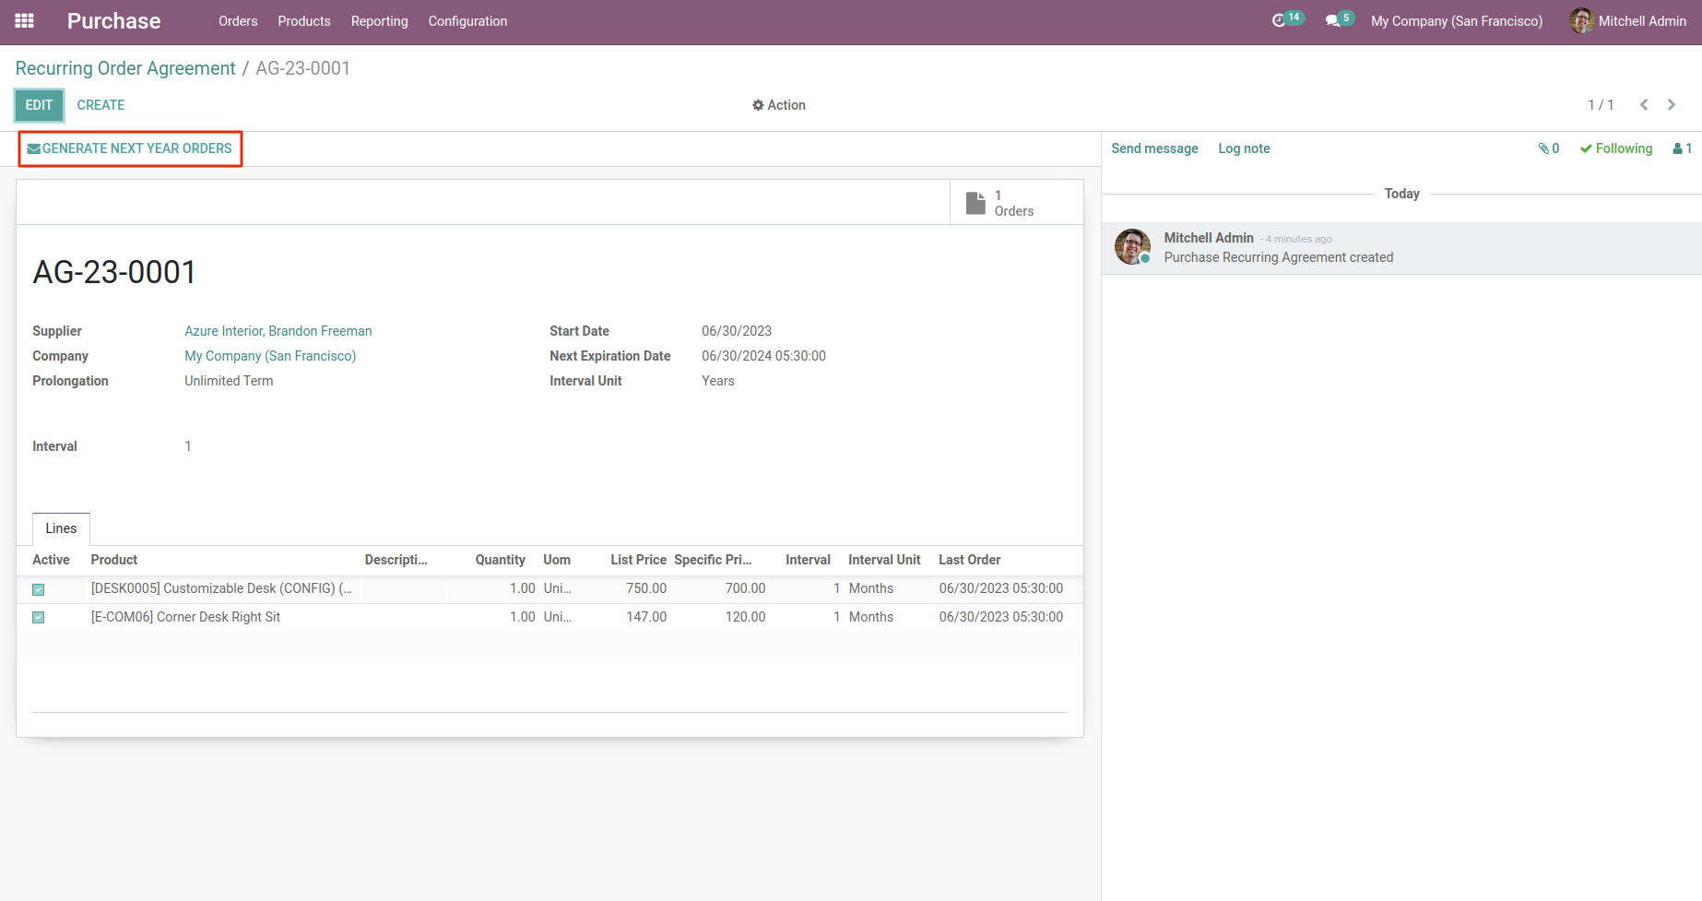Sort by the Interval Unit column header
Screen dimensions: 1702x901
pos(884,560)
